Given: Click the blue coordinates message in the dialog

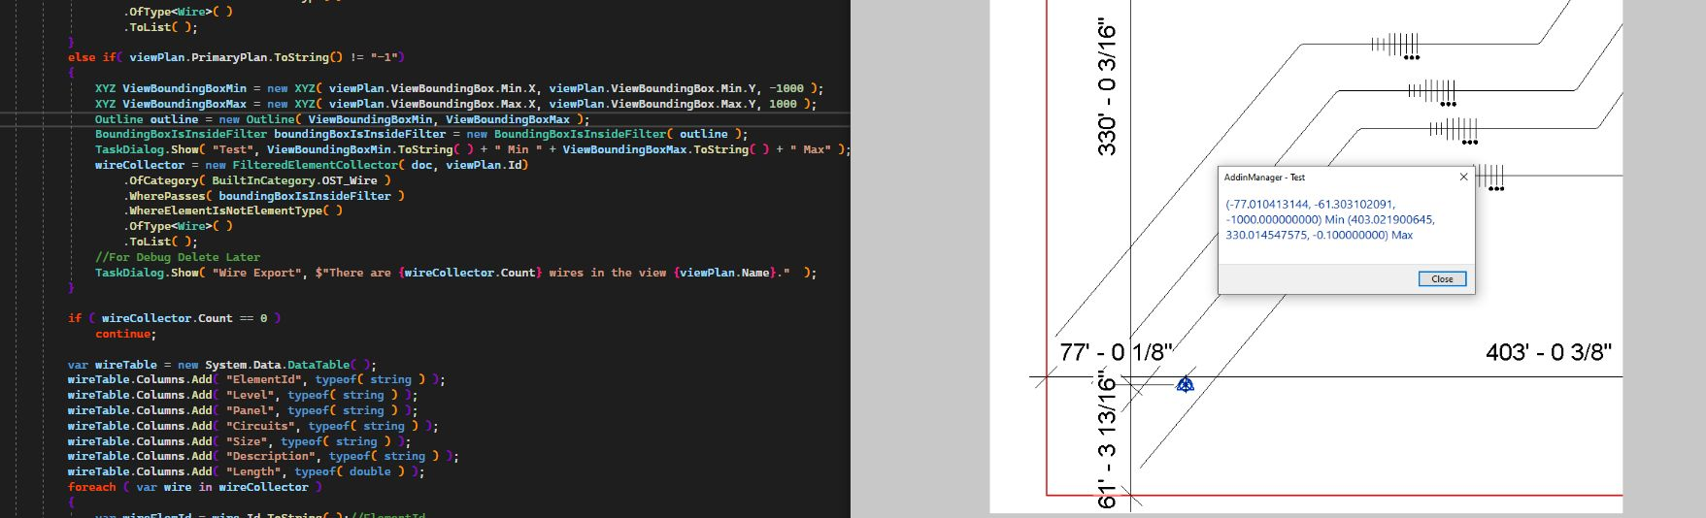Looking at the screenshot, I should click(1329, 220).
